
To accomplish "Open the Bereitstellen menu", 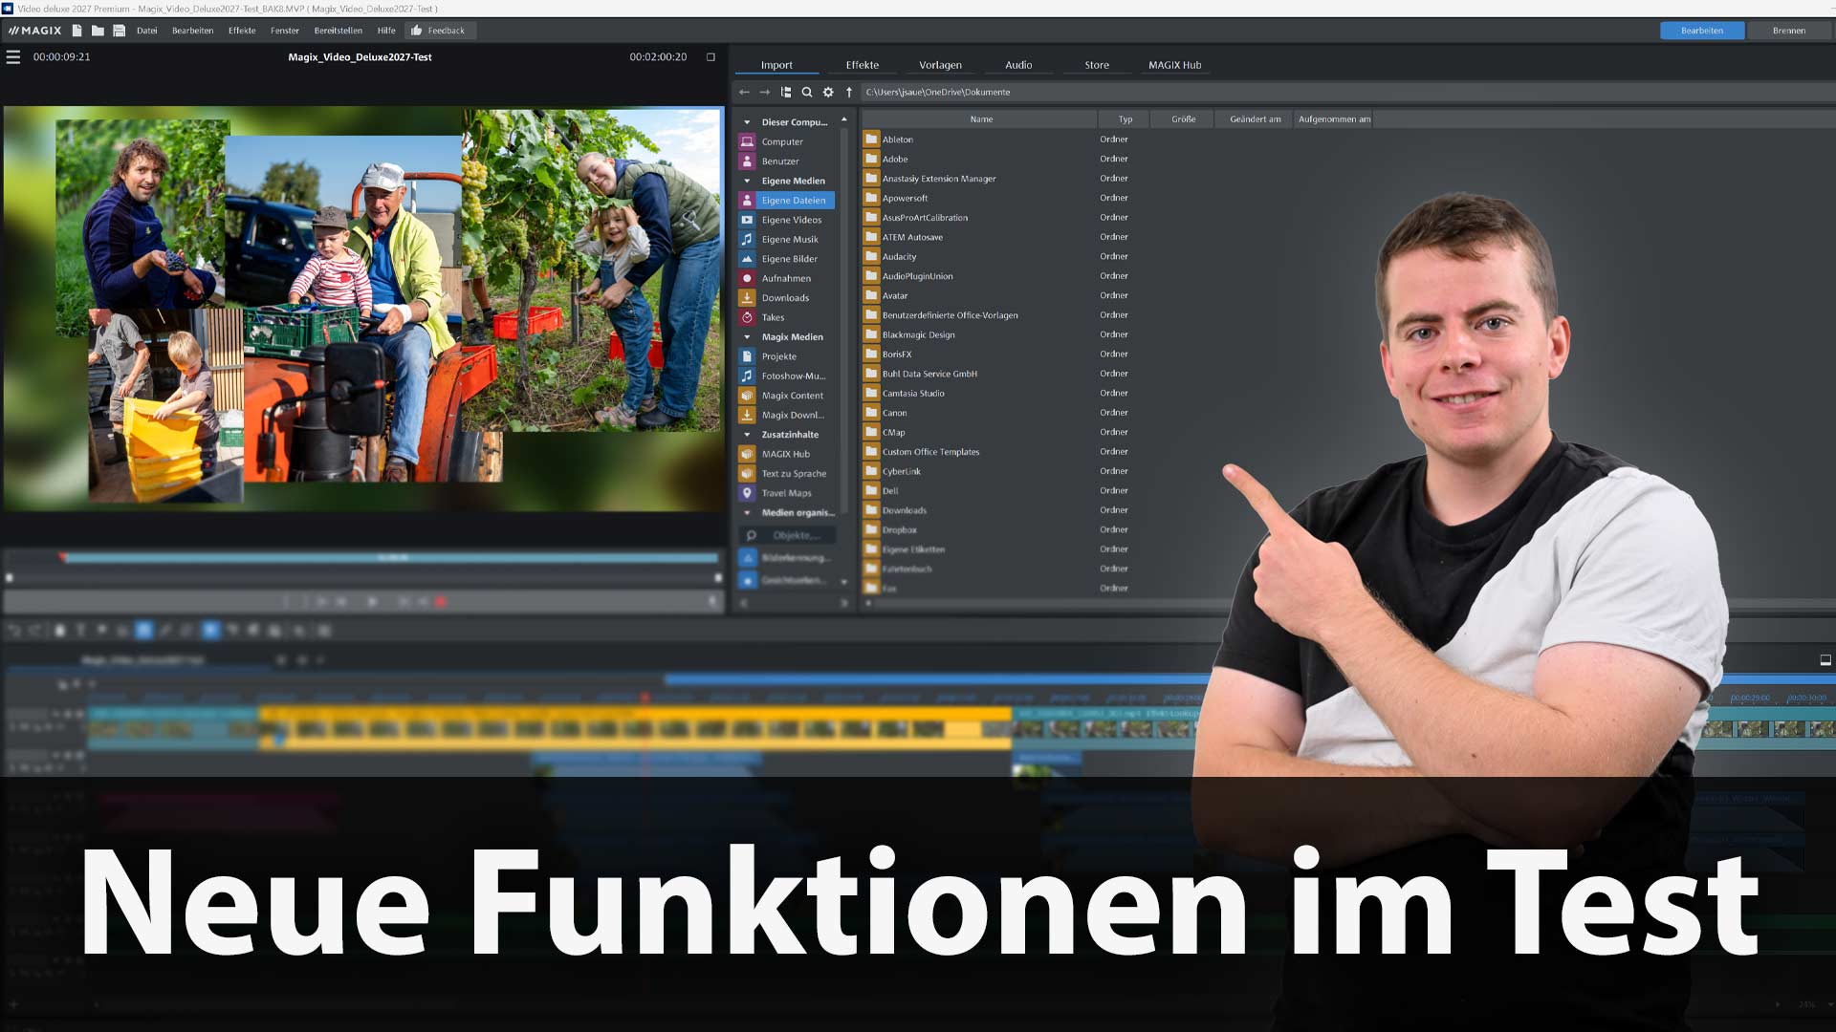I will [x=339, y=31].
